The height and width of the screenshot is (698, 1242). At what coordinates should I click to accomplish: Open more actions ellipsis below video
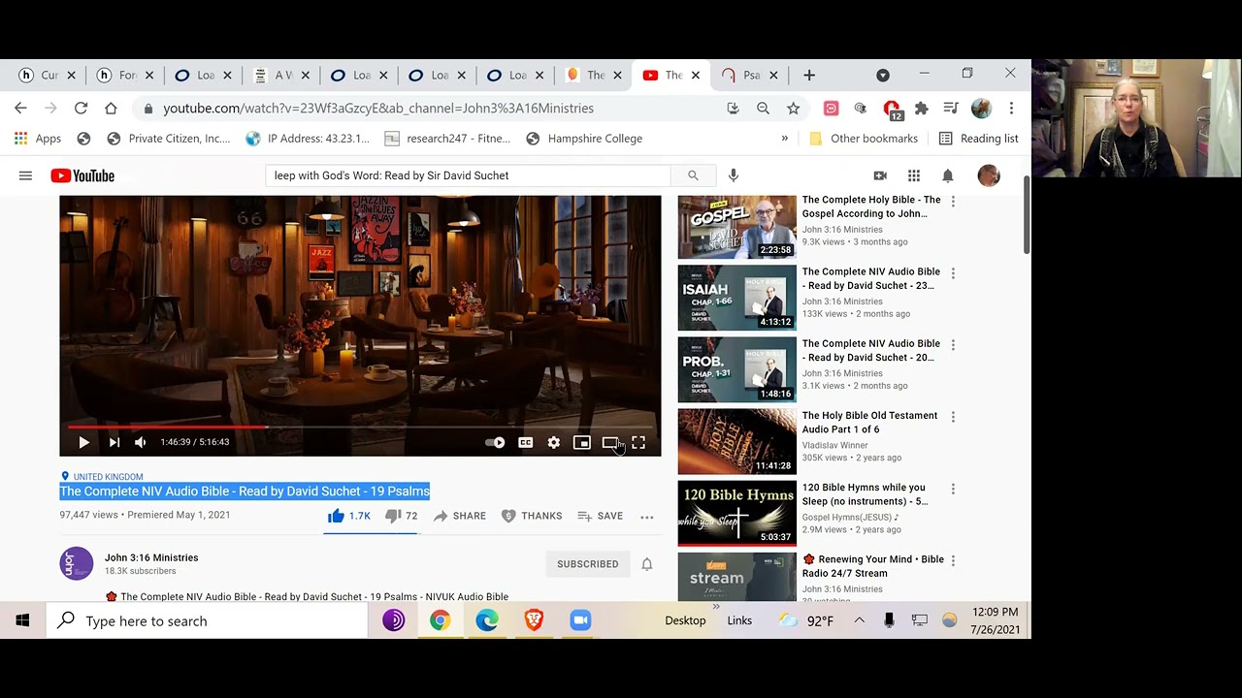(x=647, y=517)
